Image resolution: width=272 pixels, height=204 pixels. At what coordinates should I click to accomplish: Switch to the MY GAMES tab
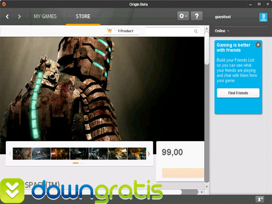pos(45,17)
